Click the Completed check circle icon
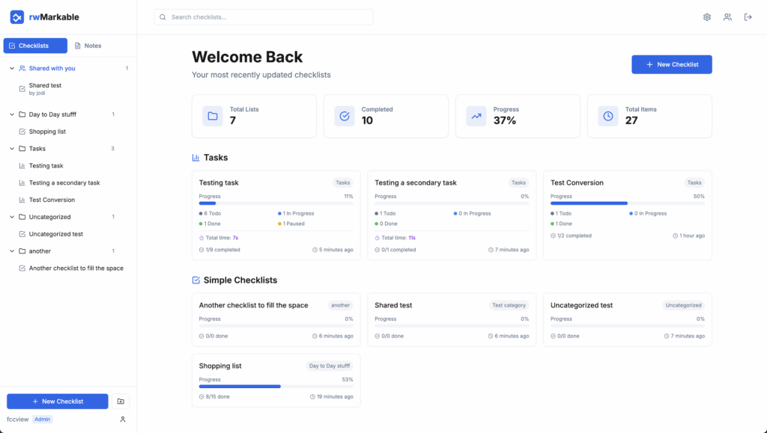The height and width of the screenshot is (433, 767). click(345, 116)
